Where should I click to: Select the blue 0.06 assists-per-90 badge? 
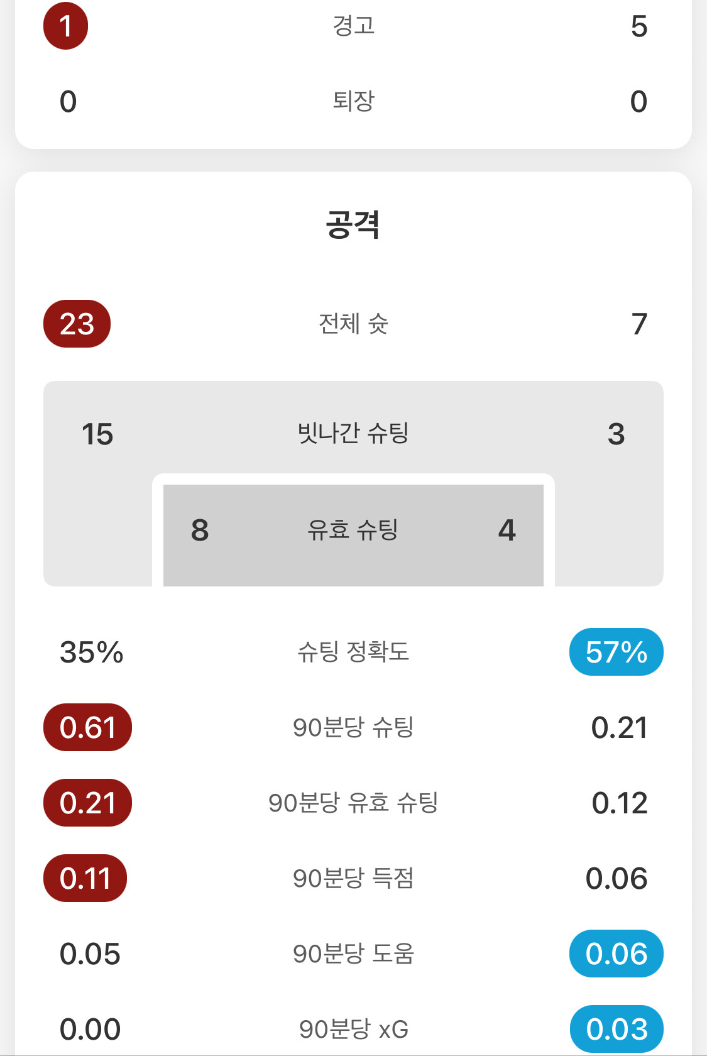(x=617, y=954)
